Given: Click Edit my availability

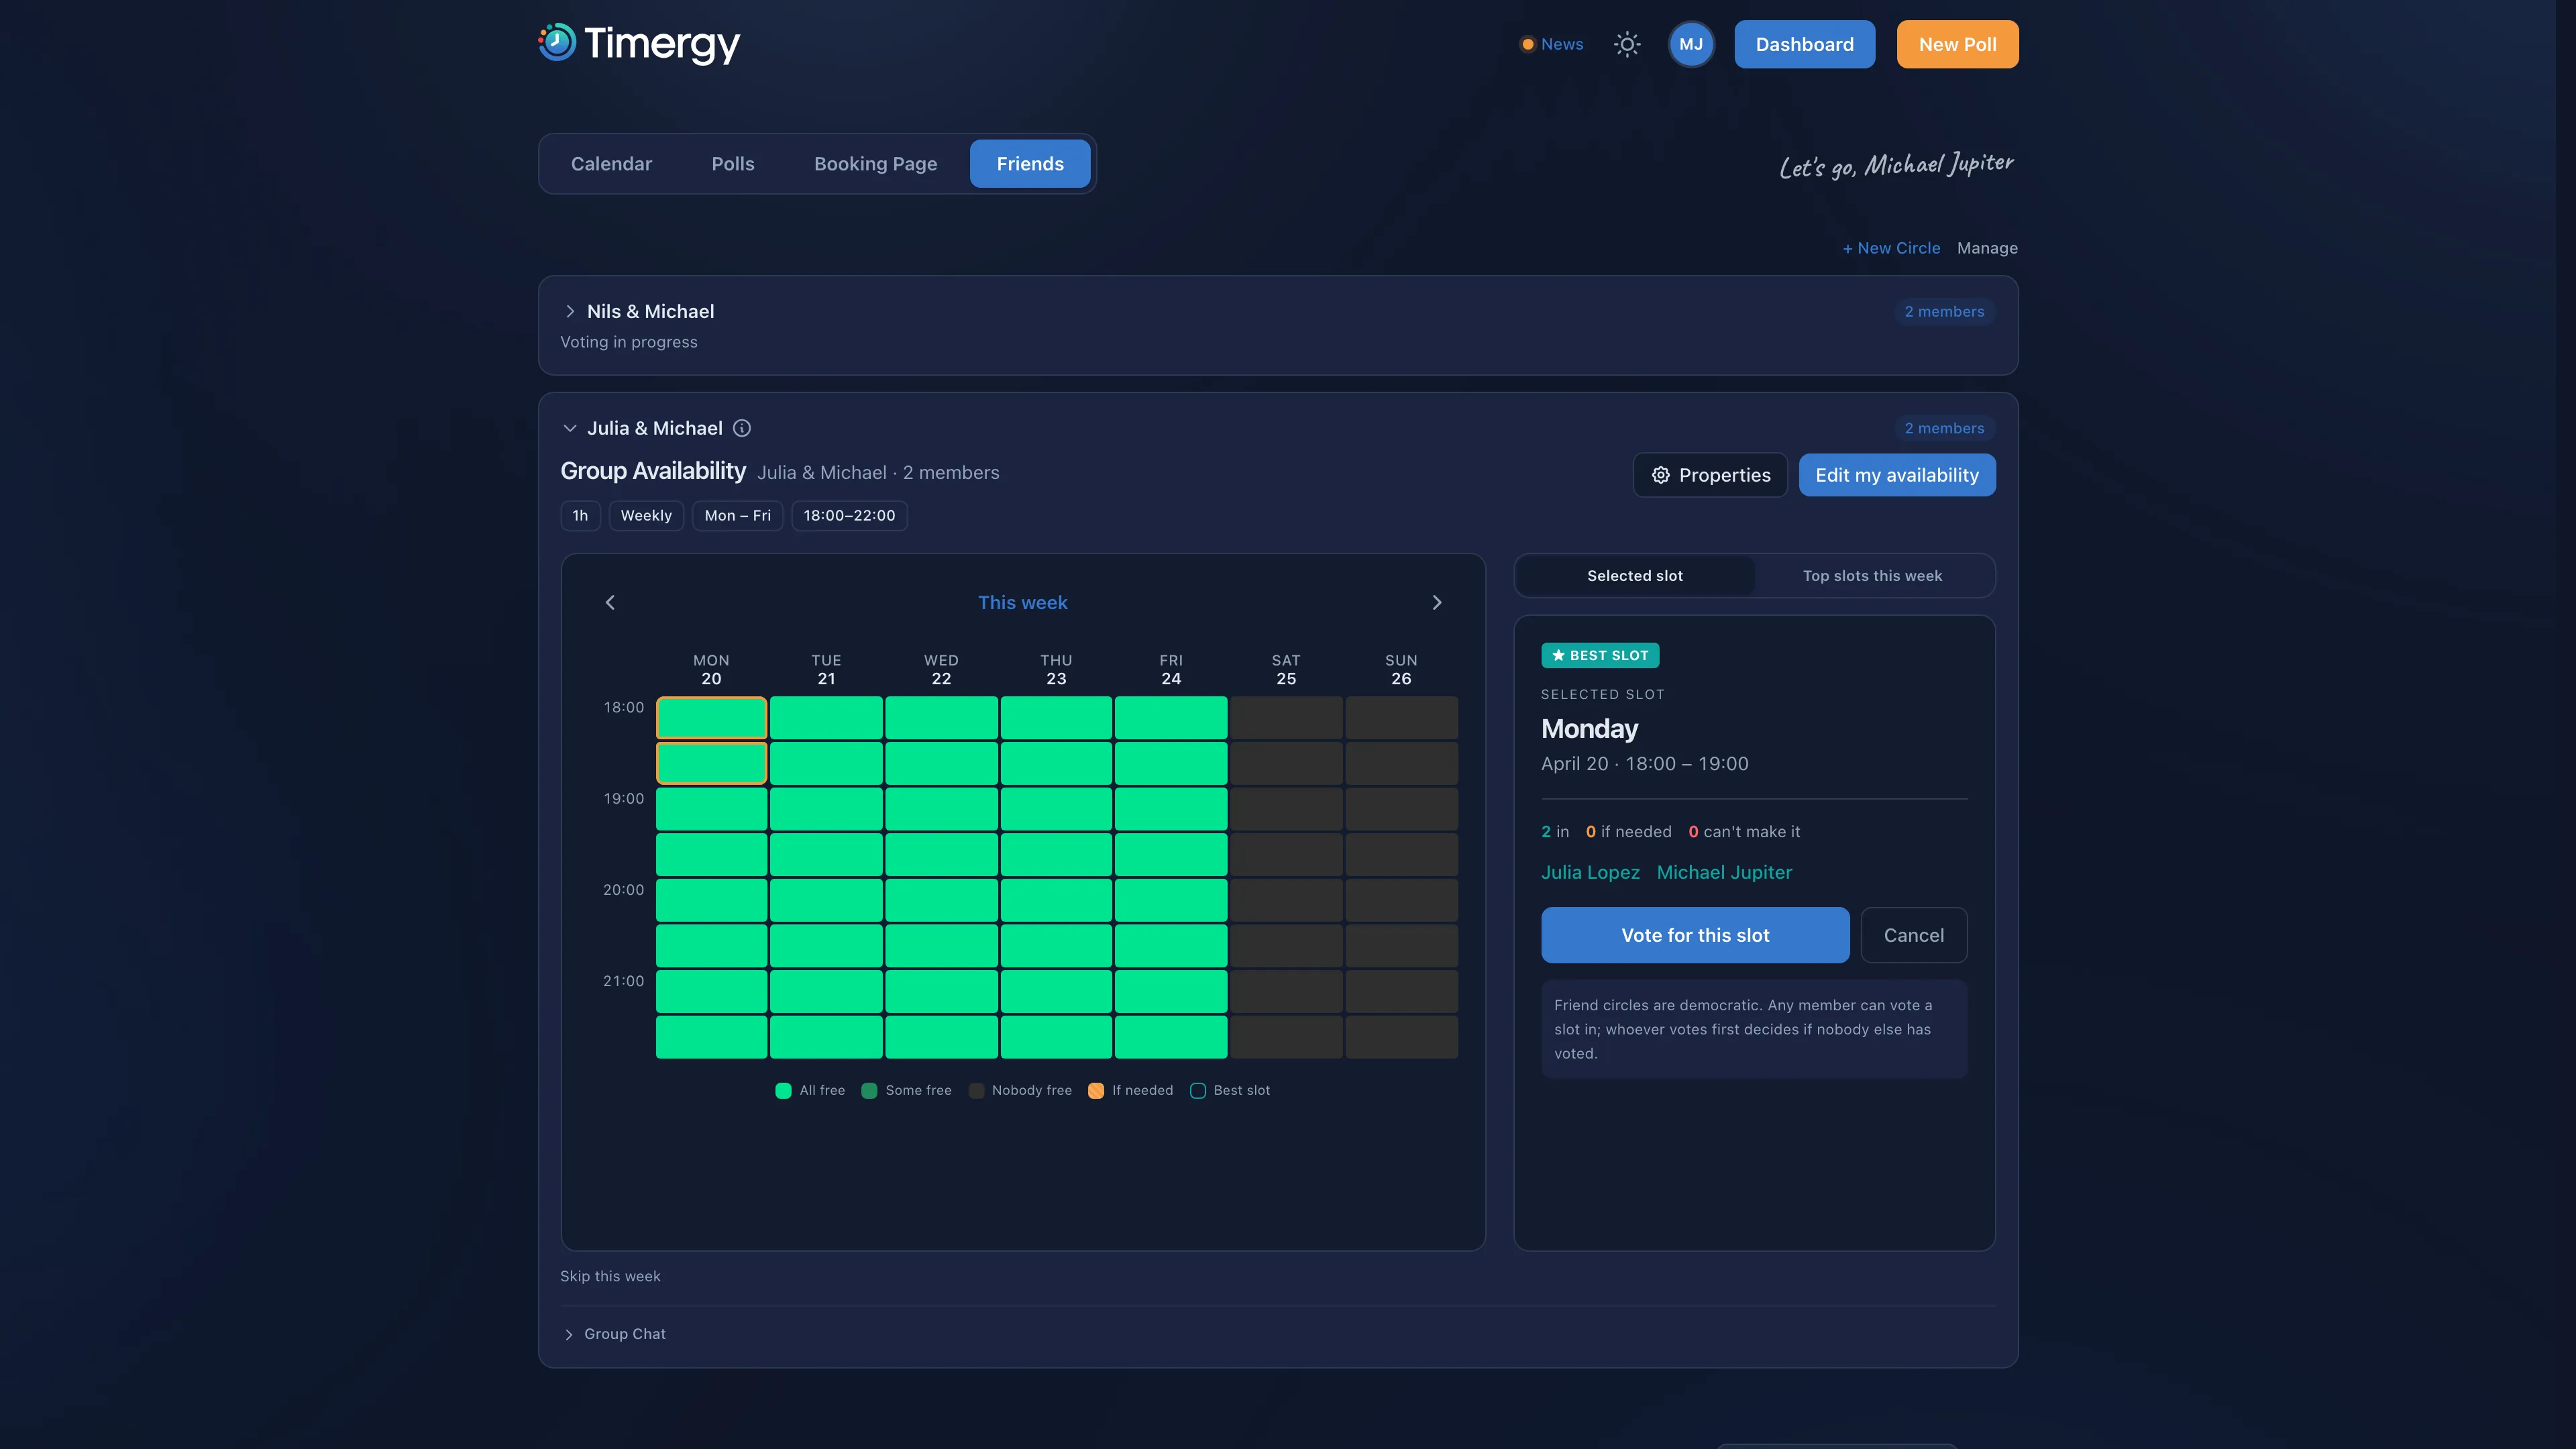Looking at the screenshot, I should (1897, 475).
